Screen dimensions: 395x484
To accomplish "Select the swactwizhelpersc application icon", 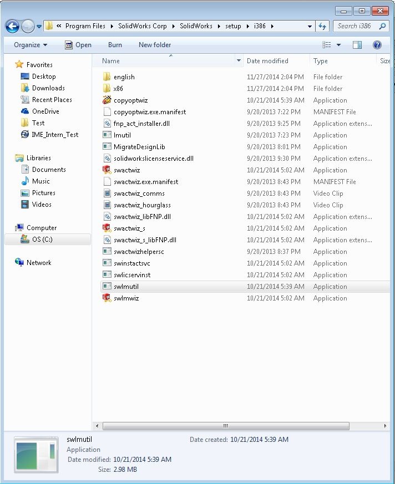I will click(107, 251).
